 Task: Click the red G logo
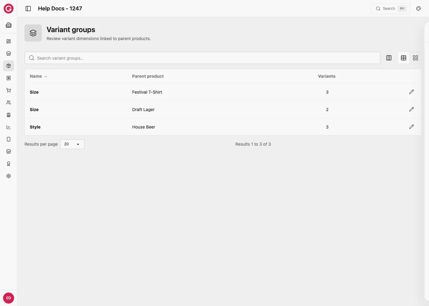tap(9, 9)
